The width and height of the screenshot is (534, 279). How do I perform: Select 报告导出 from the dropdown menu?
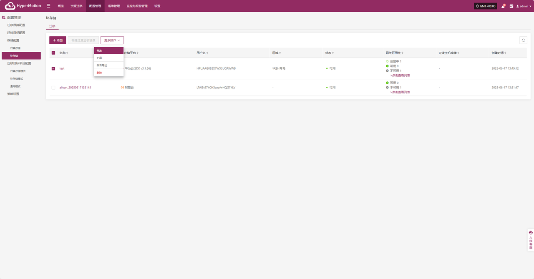(109, 65)
